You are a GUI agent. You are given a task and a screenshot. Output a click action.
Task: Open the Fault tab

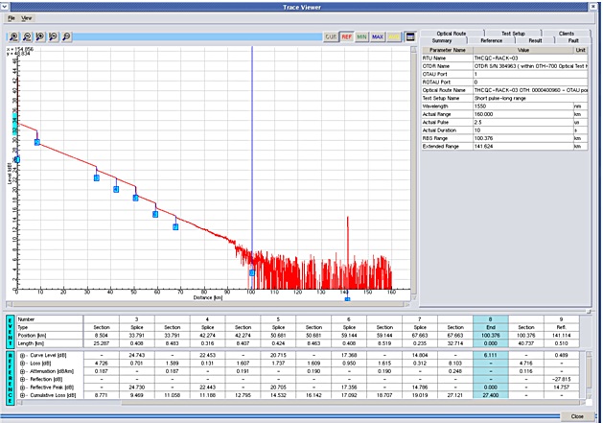pos(573,40)
